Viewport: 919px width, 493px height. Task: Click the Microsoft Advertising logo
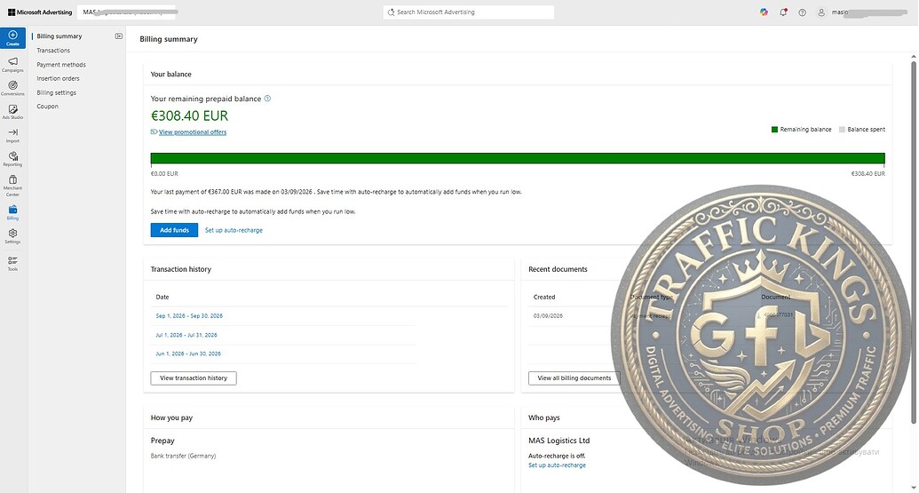[x=40, y=12]
